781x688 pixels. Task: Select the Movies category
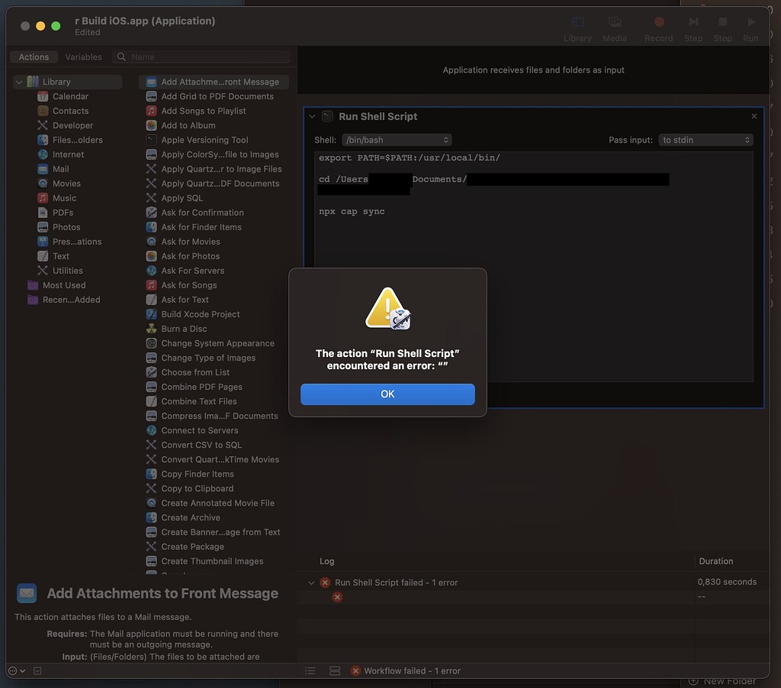(x=66, y=183)
